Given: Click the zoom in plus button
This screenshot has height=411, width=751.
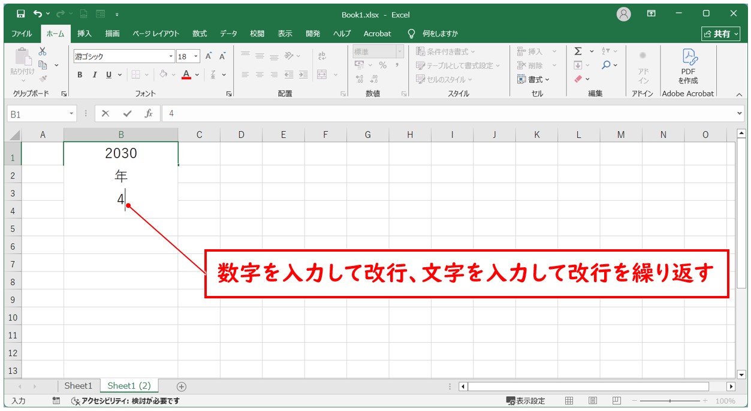Looking at the screenshot, I should pyautogui.click(x=706, y=401).
